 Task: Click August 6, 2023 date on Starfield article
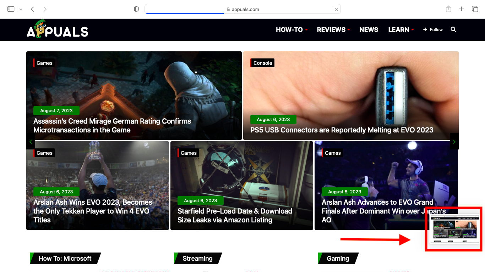(x=201, y=201)
